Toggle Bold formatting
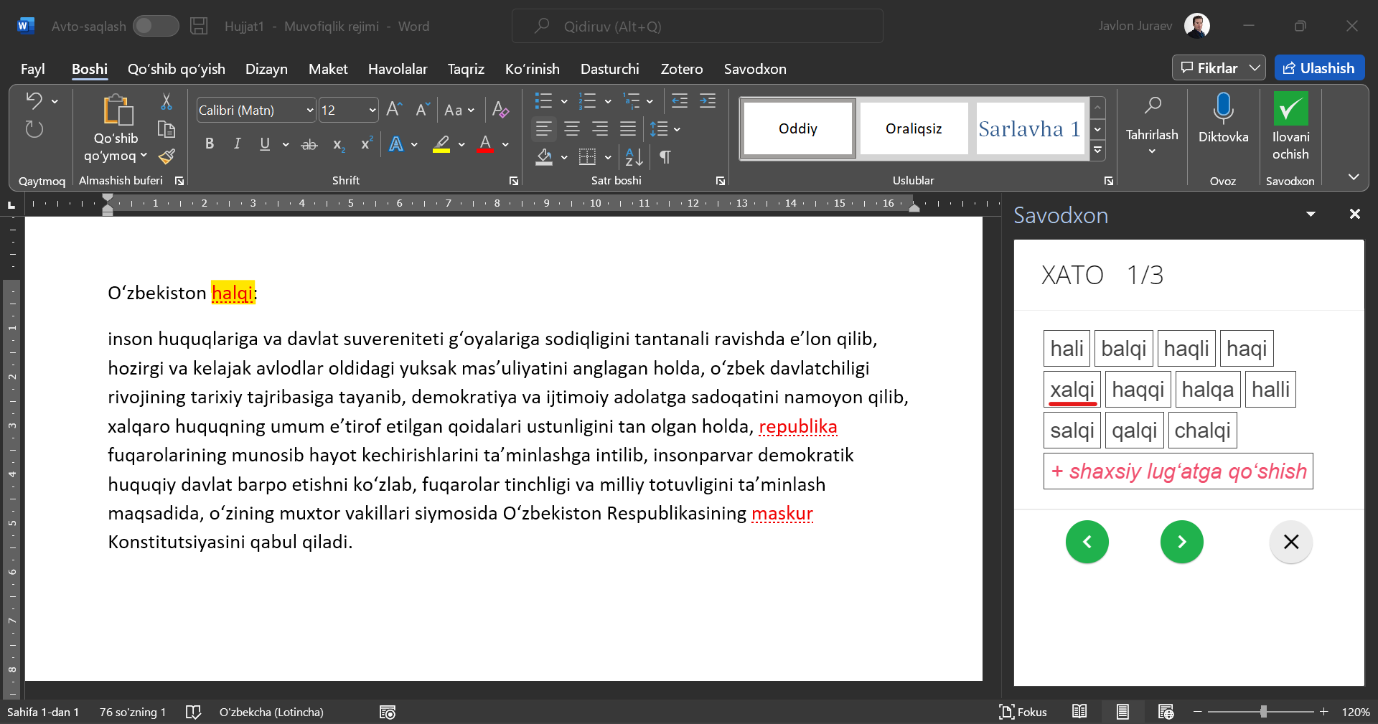Screen dimensions: 1378x724 [x=209, y=144]
